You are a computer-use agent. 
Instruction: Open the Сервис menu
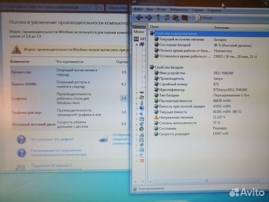coord(198,10)
